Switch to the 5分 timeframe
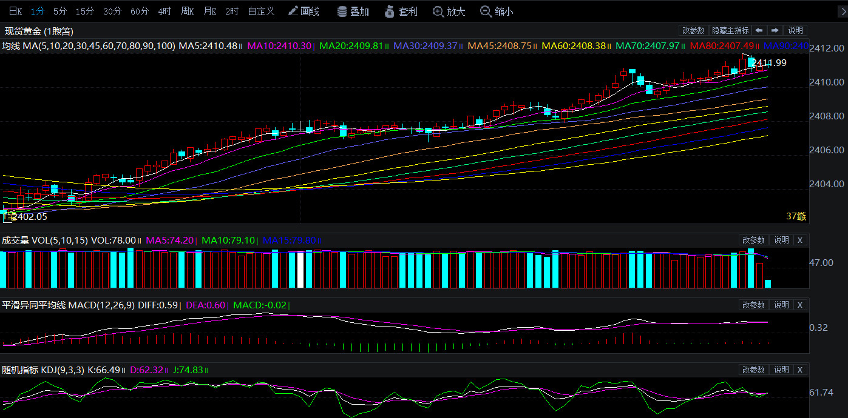 point(60,12)
